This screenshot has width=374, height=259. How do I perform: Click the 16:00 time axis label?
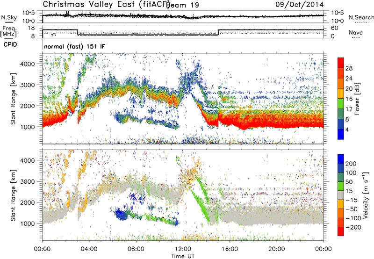pos(230,249)
